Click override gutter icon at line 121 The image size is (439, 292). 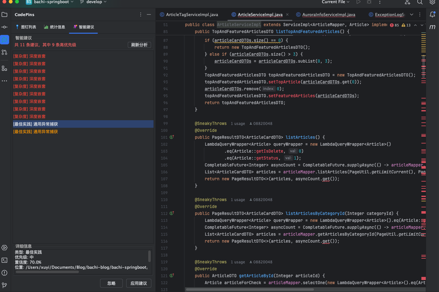(x=172, y=276)
